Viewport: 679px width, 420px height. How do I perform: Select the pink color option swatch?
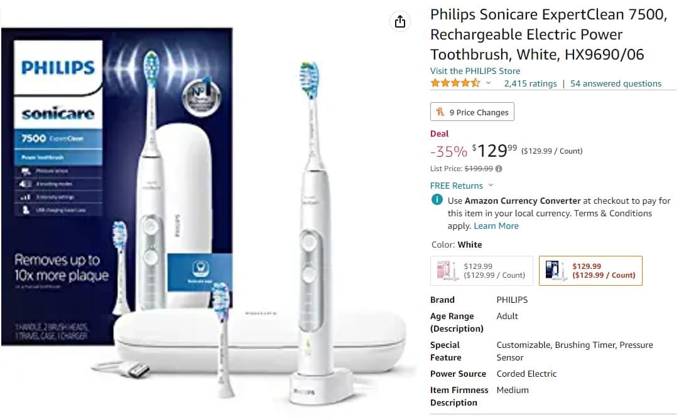click(482, 271)
